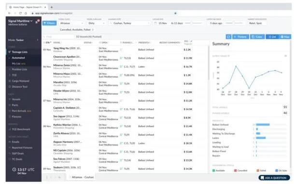Click the Find vessel search field
The image size is (296, 184).
[58, 37]
